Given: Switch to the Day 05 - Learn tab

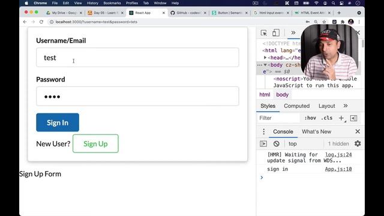Looking at the screenshot, I should point(106,13).
